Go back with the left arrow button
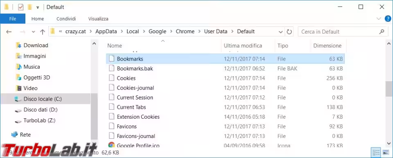Image resolution: width=393 pixels, height=158 pixels. pyautogui.click(x=9, y=32)
